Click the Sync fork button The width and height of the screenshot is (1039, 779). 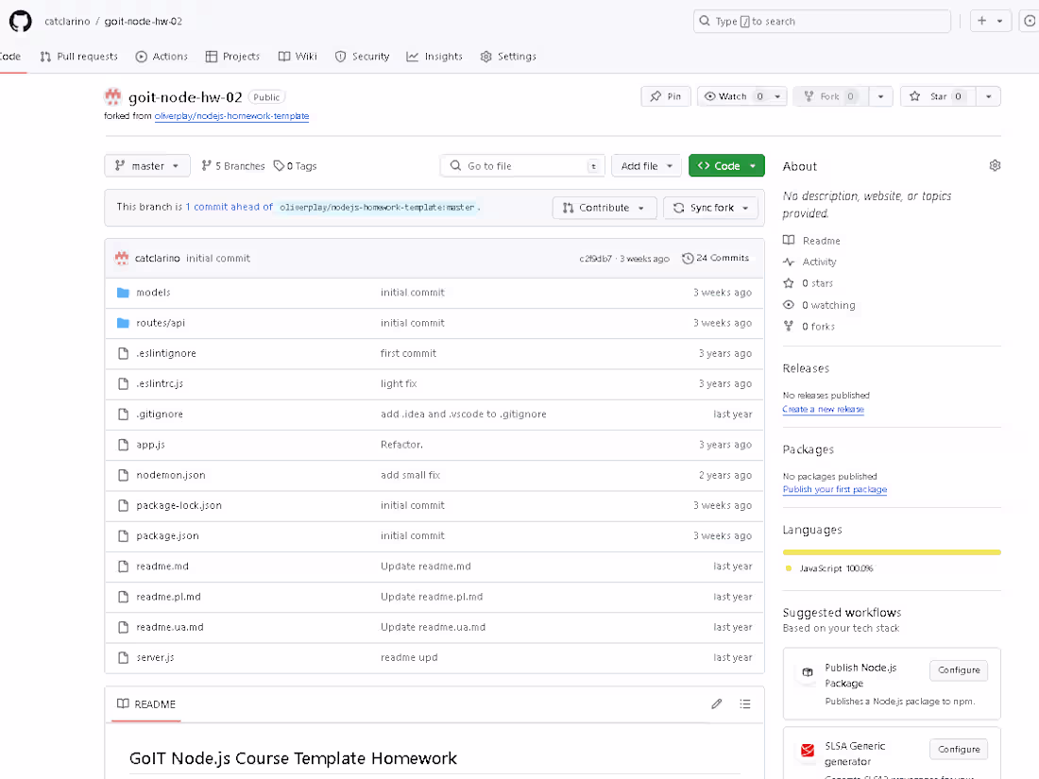(710, 207)
